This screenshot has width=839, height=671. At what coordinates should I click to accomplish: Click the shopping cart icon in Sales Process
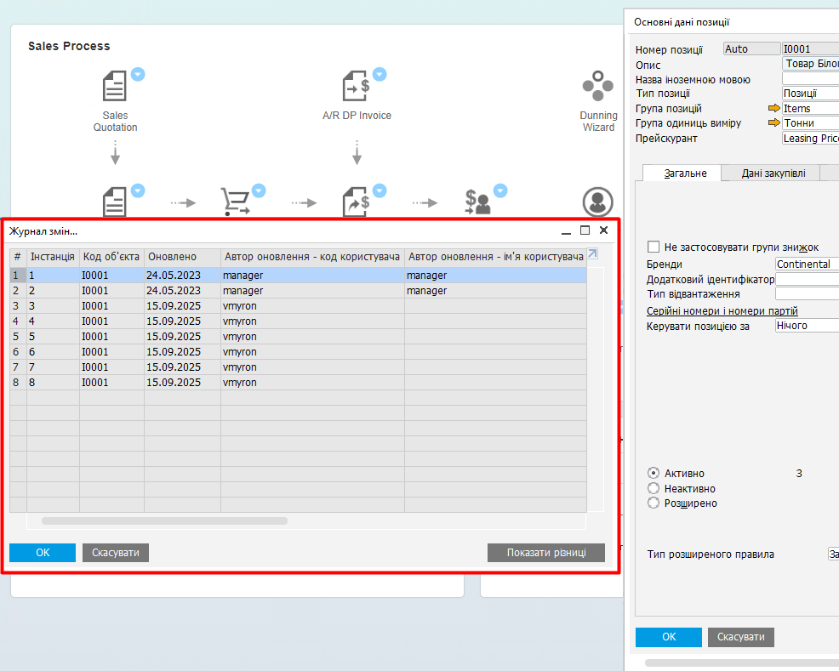[235, 202]
